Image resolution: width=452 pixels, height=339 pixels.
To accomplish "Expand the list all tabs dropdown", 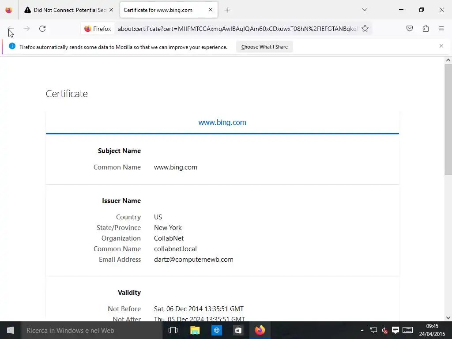I will (x=364, y=10).
